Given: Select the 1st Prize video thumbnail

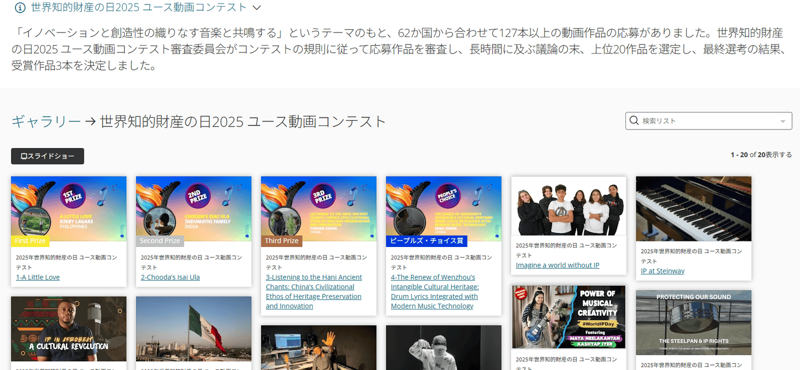Looking at the screenshot, I should pos(68,208).
